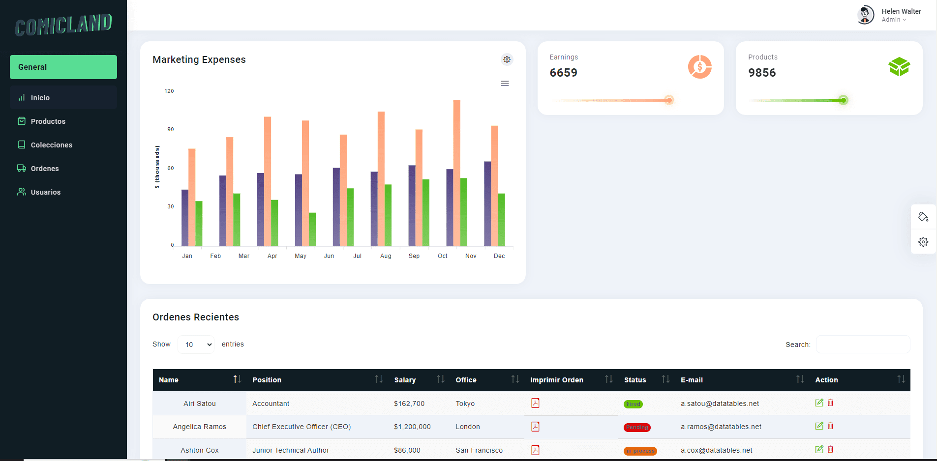Click the paint bucket theme icon
Viewport: 937px width, 461px height.
(923, 217)
